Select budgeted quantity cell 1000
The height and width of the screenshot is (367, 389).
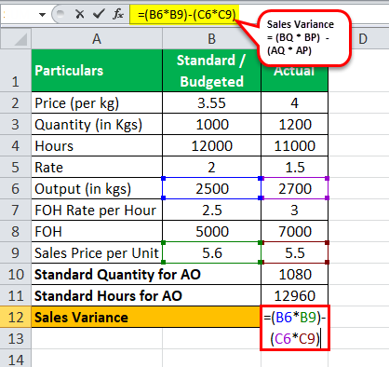pyautogui.click(x=211, y=124)
